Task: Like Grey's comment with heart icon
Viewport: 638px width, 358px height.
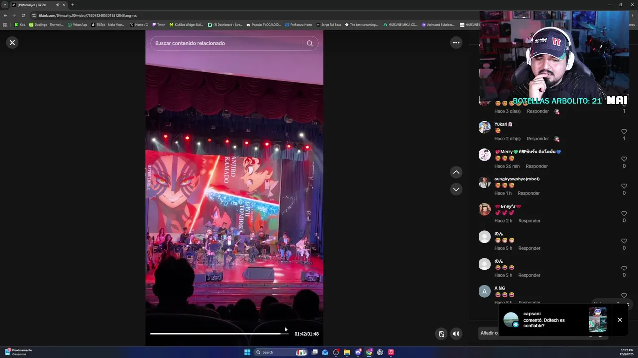Action: [x=624, y=214]
